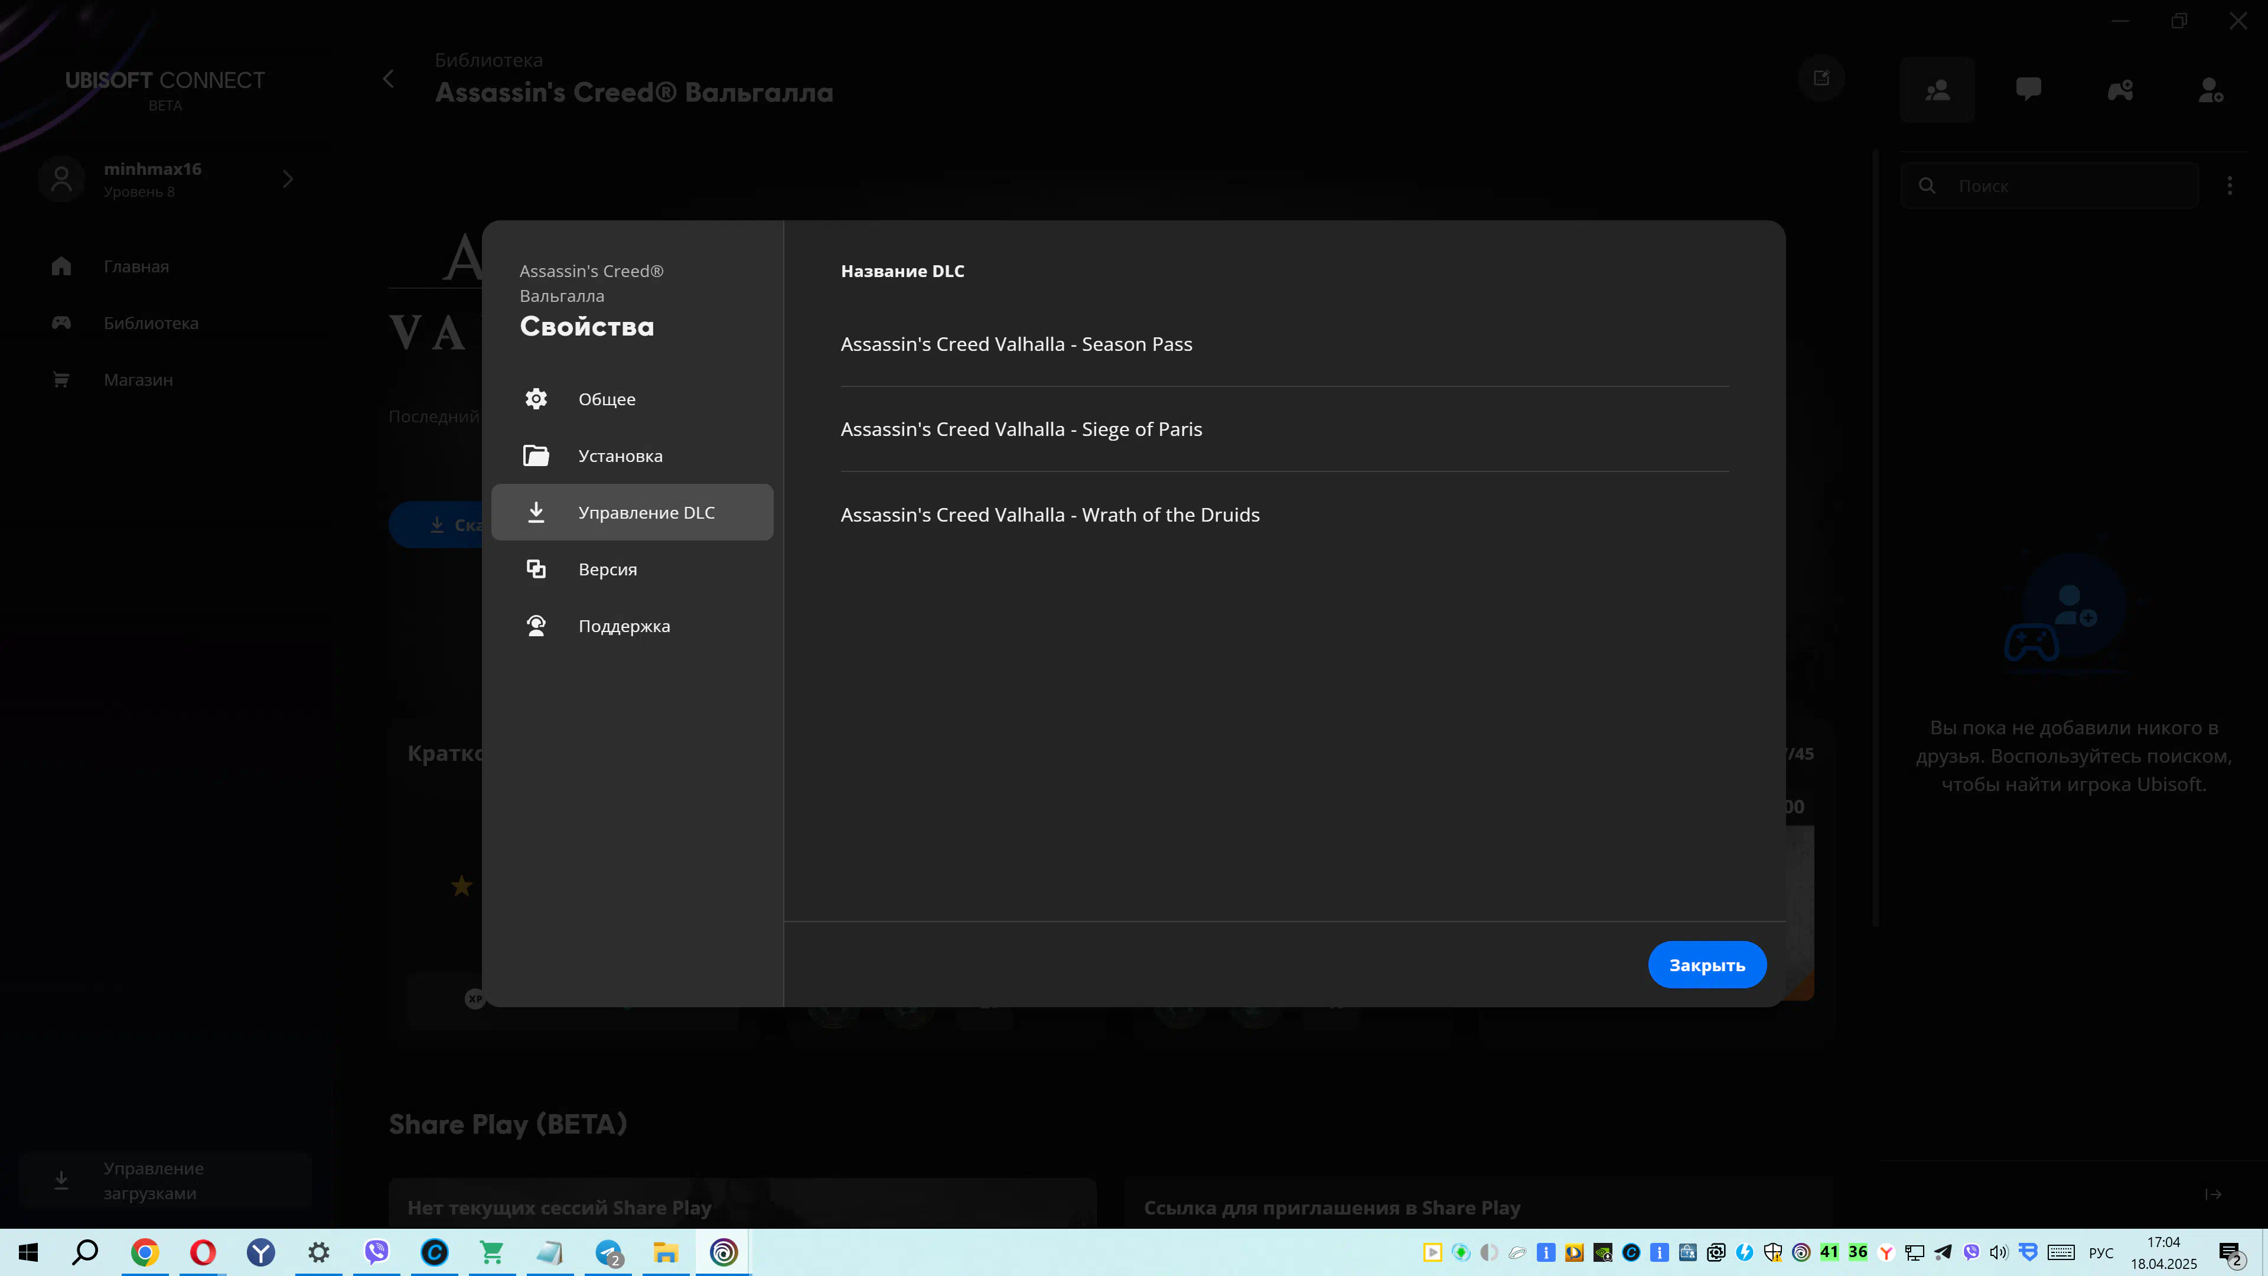This screenshot has height=1276, width=2268.
Task: Open Viber from the taskbar
Action: point(377,1252)
